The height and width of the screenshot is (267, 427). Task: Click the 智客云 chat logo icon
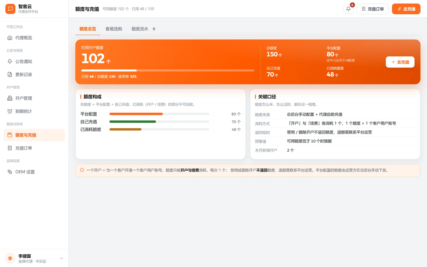click(x=10, y=9)
